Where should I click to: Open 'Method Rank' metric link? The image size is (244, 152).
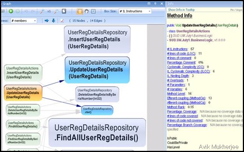[x=176, y=107]
